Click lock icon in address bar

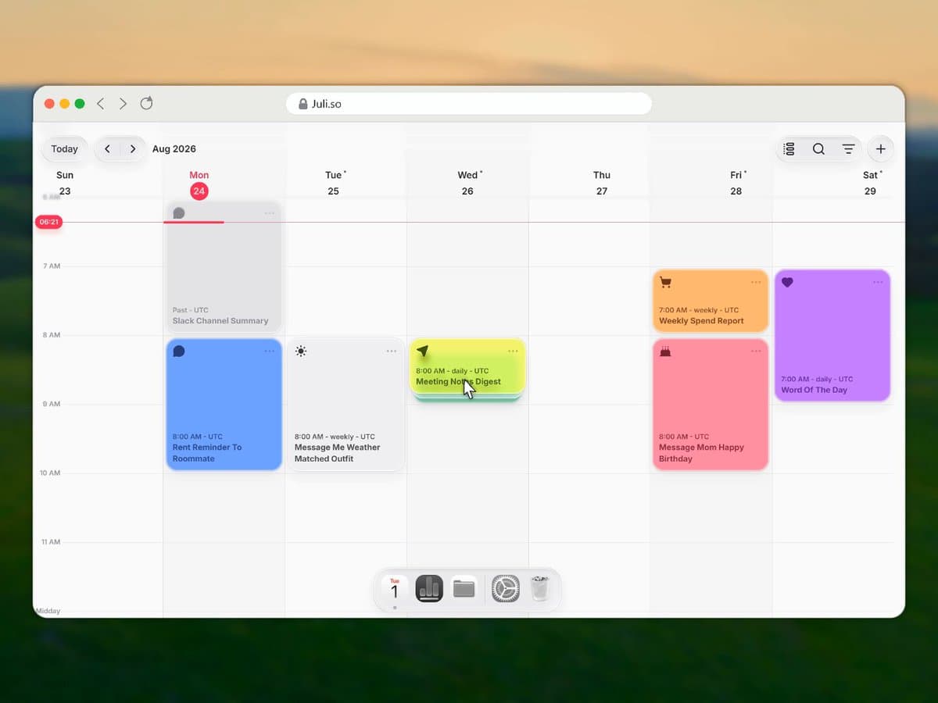[303, 103]
